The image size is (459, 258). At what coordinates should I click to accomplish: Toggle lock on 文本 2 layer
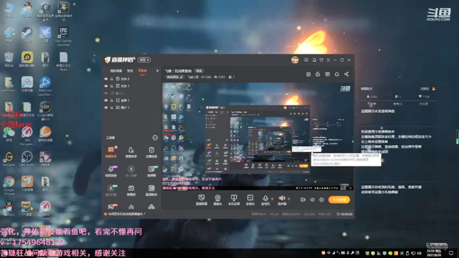(112, 79)
